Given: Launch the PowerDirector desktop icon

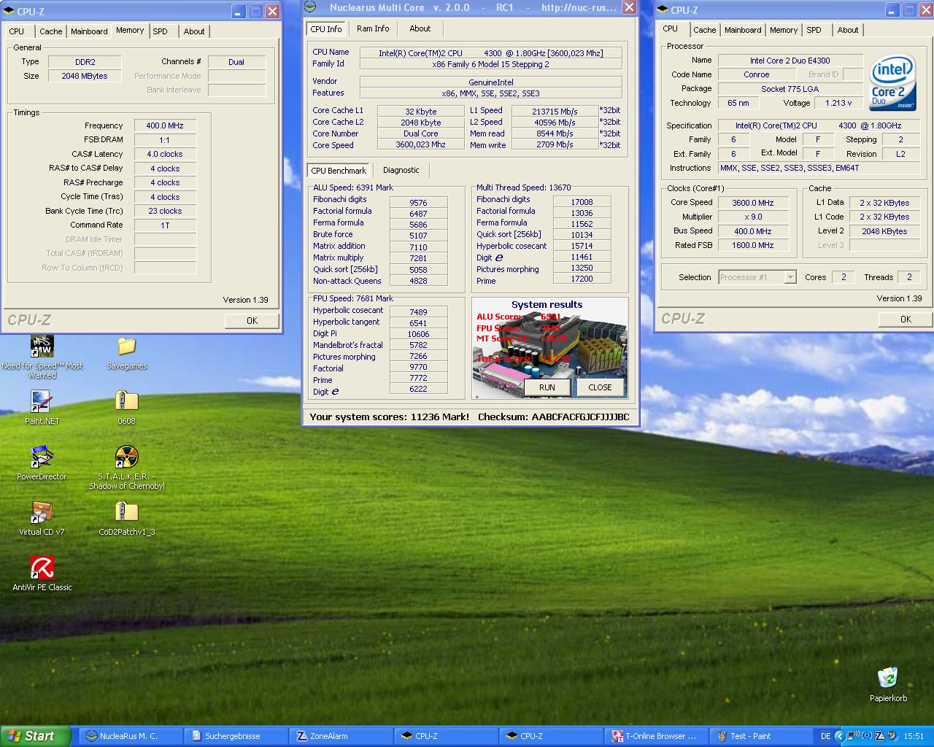Looking at the screenshot, I should coord(42,457).
